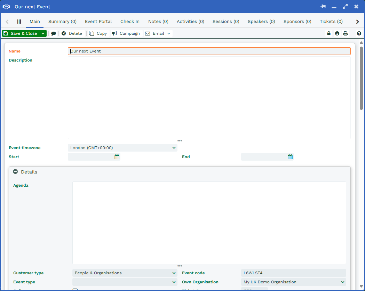Print the event record
Viewport: 365px width, 291px height.
click(346, 33)
